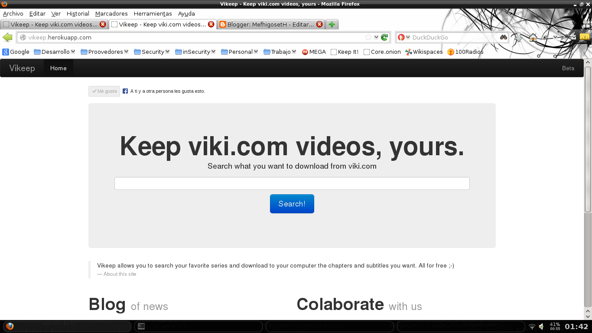Screen dimensions: 592x333
Task: Close the first Vikeep tab
Action: click(x=103, y=24)
